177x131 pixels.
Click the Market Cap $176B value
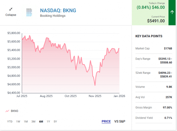[x=168, y=48]
